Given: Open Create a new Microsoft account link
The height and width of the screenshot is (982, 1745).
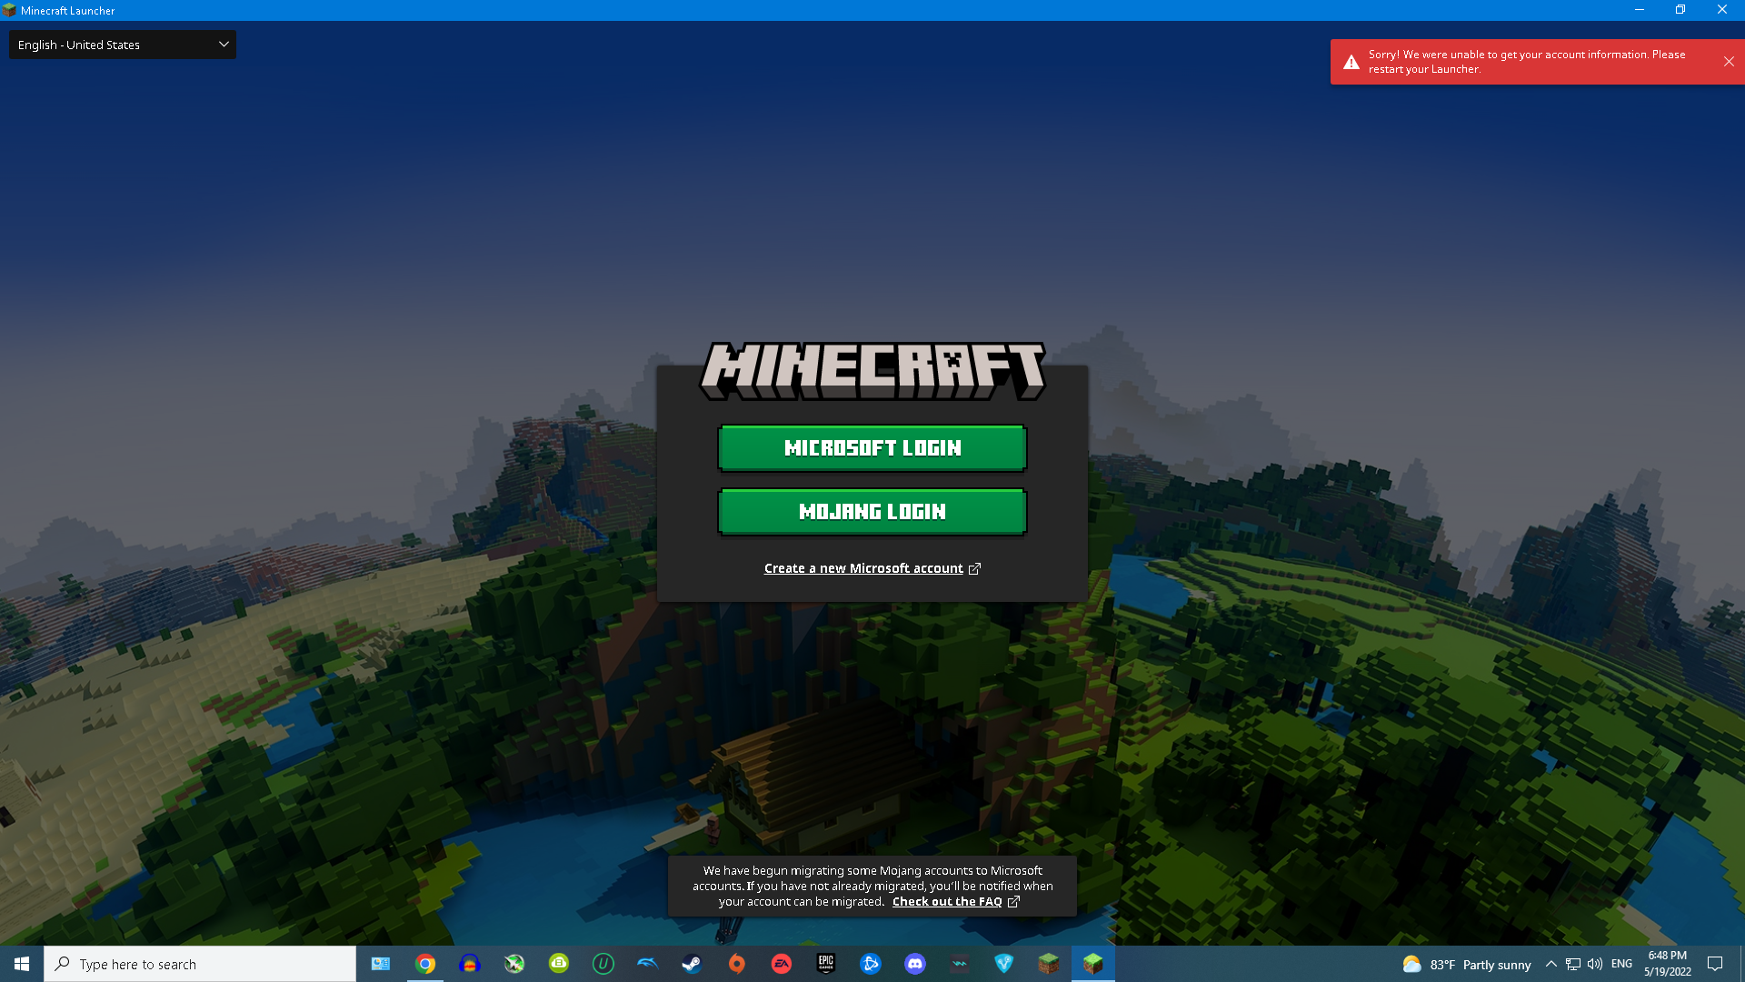Looking at the screenshot, I should tap(863, 568).
